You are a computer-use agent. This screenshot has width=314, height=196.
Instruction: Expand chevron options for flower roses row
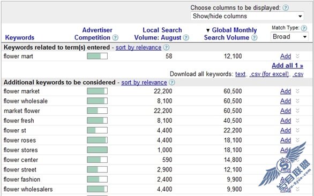point(297,140)
